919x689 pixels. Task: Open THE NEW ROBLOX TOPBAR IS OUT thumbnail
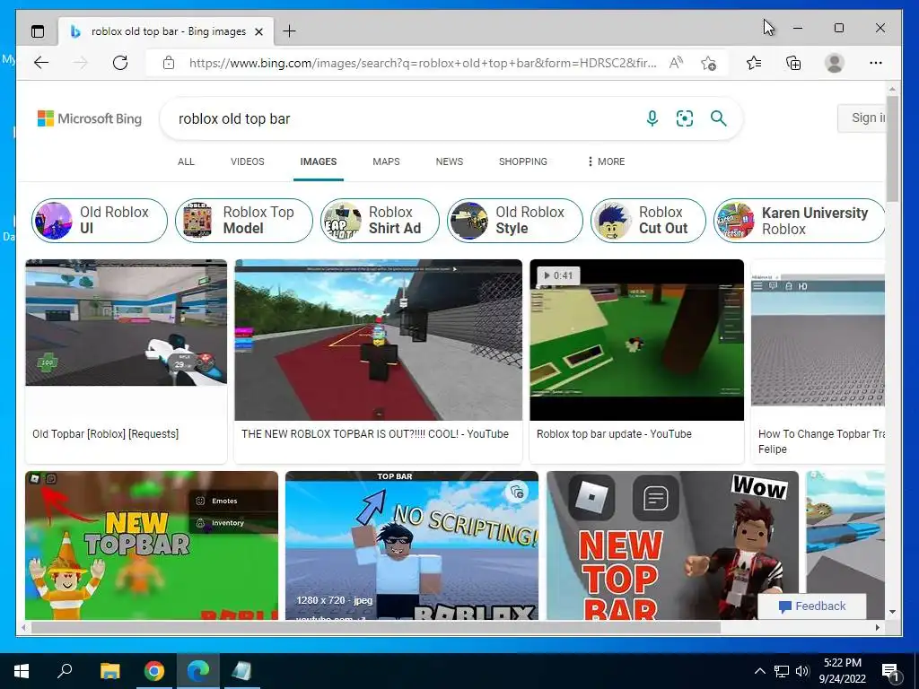coord(378,340)
